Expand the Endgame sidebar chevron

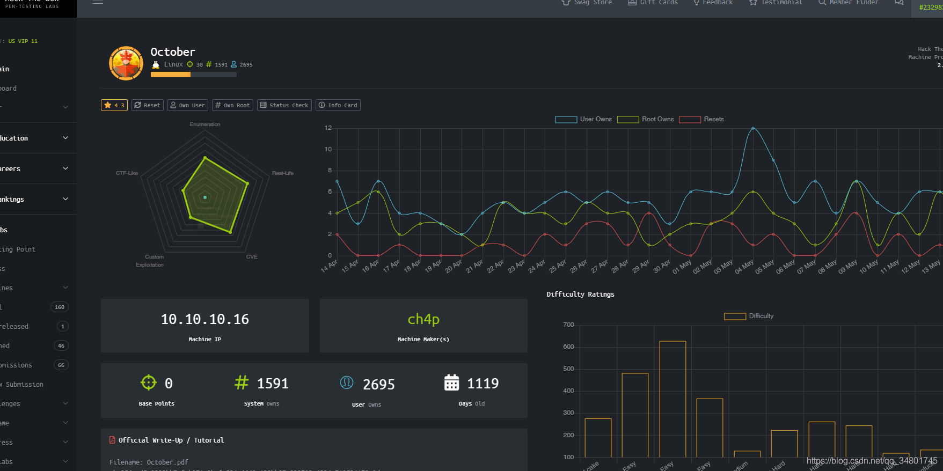pos(65,423)
